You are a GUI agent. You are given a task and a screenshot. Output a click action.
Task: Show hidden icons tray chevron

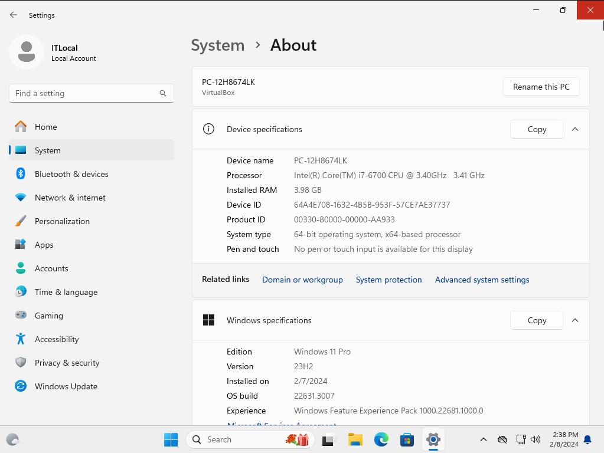coord(484,439)
